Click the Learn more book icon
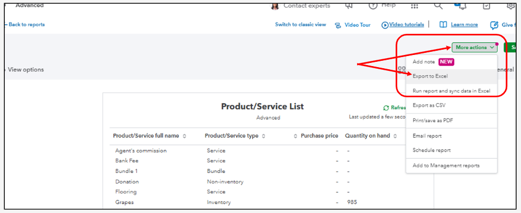The image size is (521, 213). click(443, 25)
